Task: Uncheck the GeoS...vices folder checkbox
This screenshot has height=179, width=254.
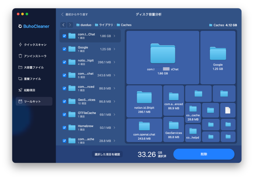Action: coord(64,101)
